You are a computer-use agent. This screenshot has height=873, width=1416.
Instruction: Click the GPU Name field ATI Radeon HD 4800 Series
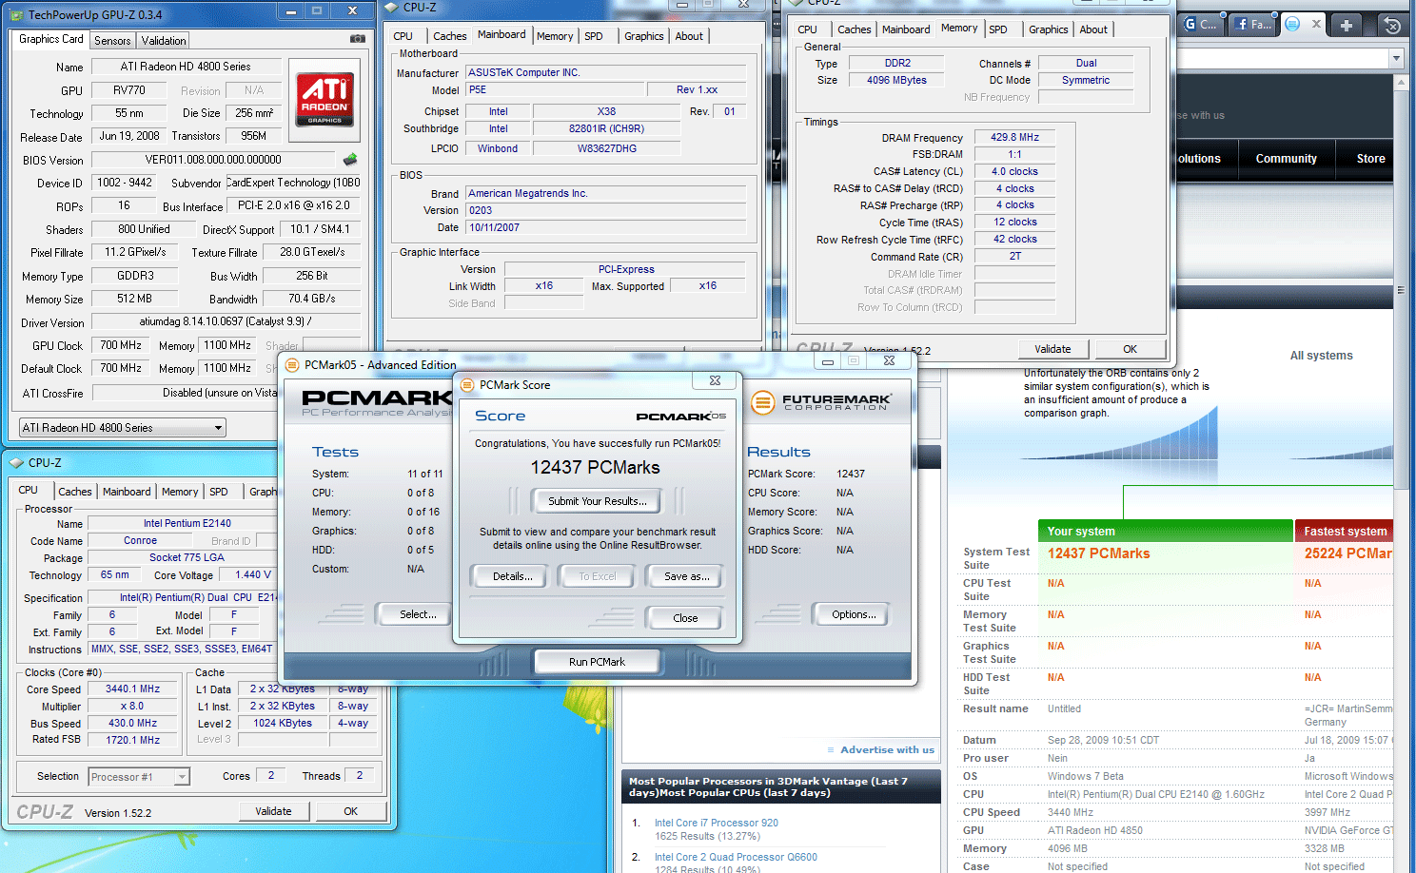187,67
